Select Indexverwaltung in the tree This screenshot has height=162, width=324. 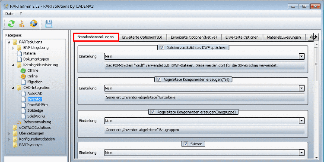pos(37,122)
